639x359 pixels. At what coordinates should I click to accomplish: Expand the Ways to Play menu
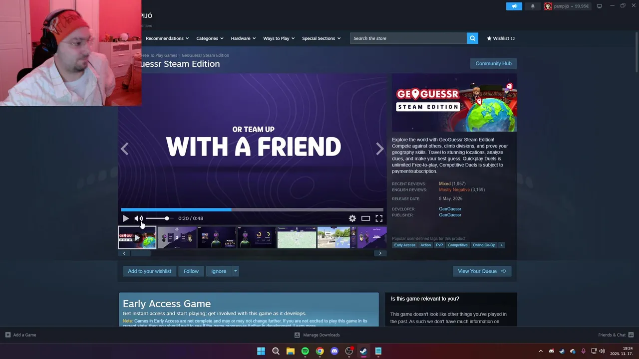279,38
